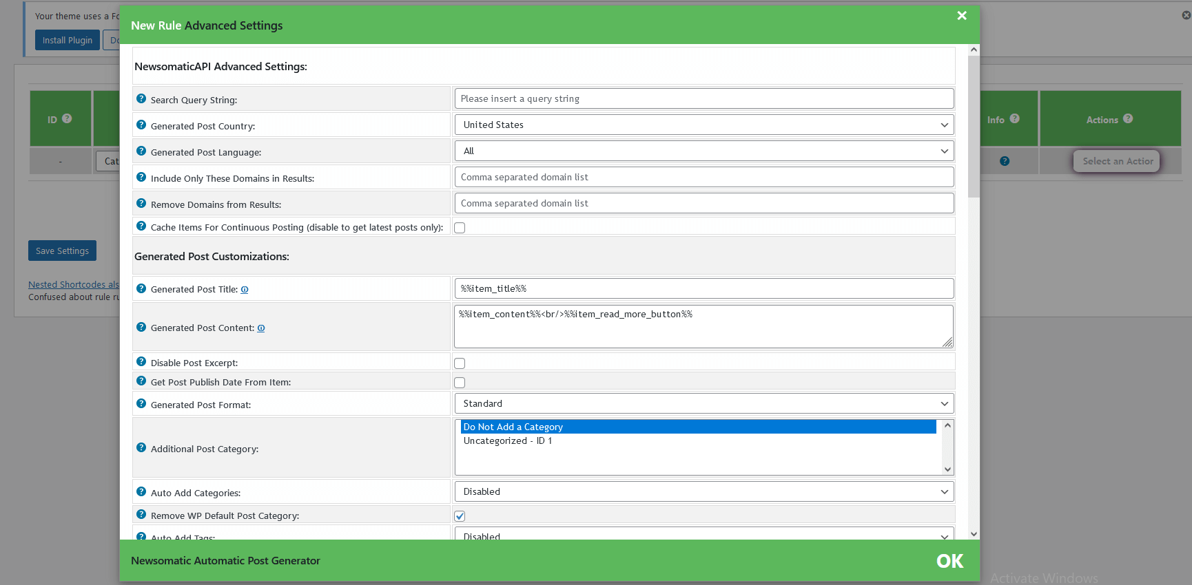Open Generated Post Language dropdown
The image size is (1192, 585).
tap(704, 151)
